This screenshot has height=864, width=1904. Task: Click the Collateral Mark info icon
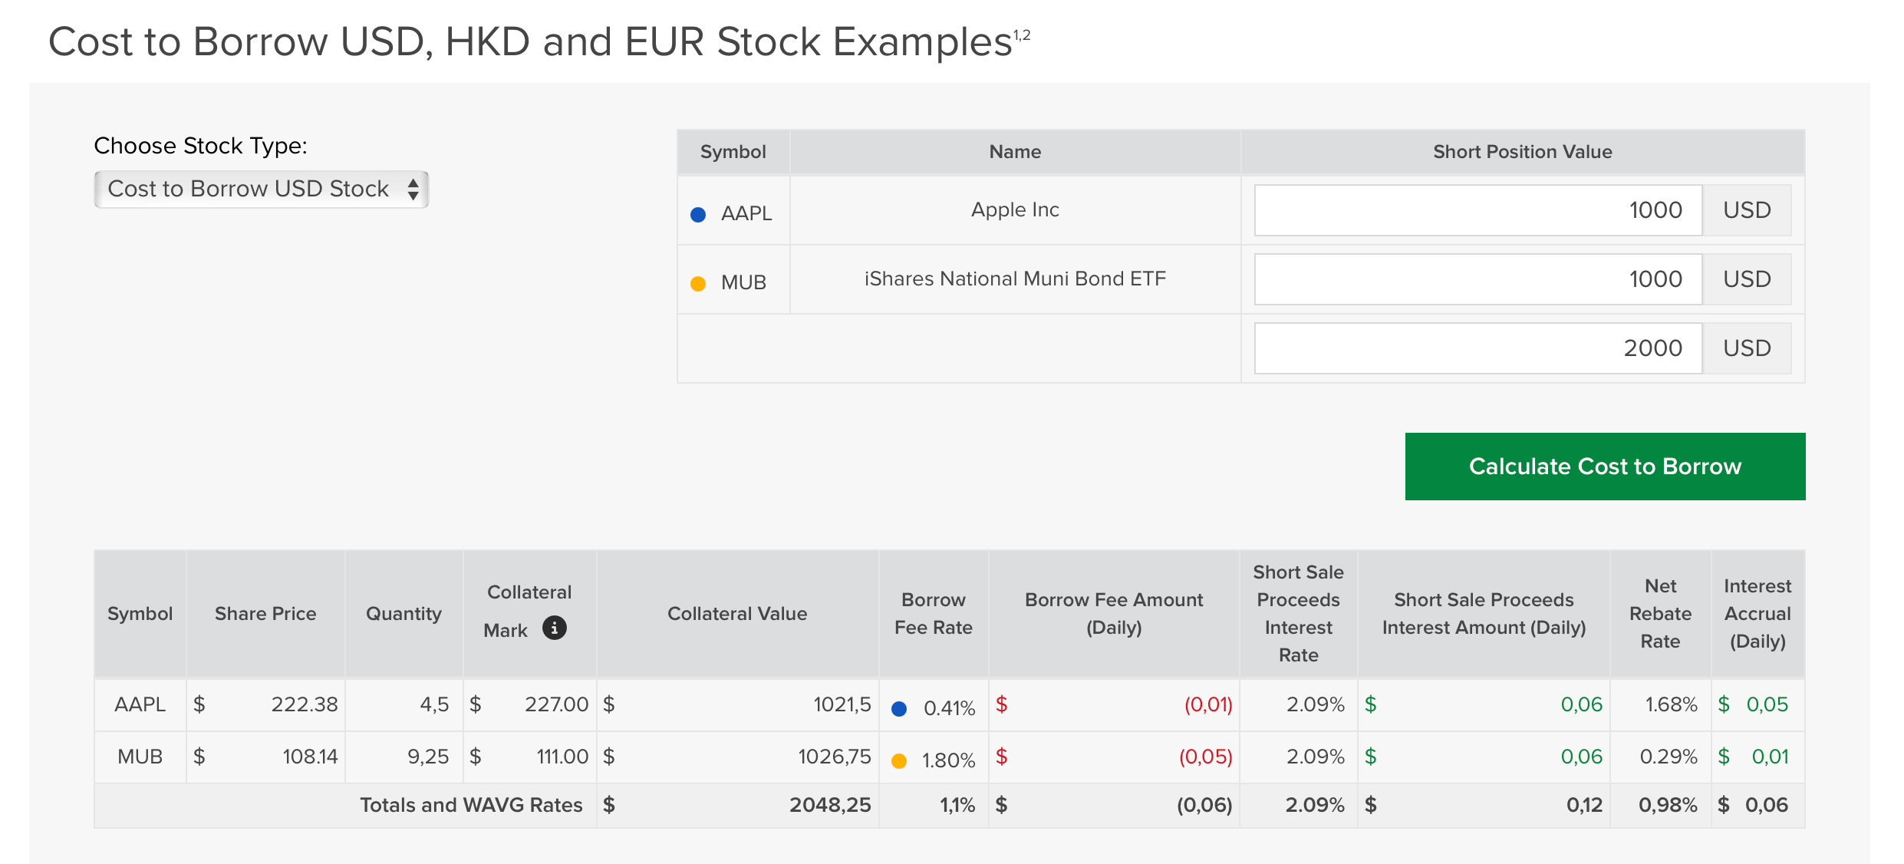[554, 628]
